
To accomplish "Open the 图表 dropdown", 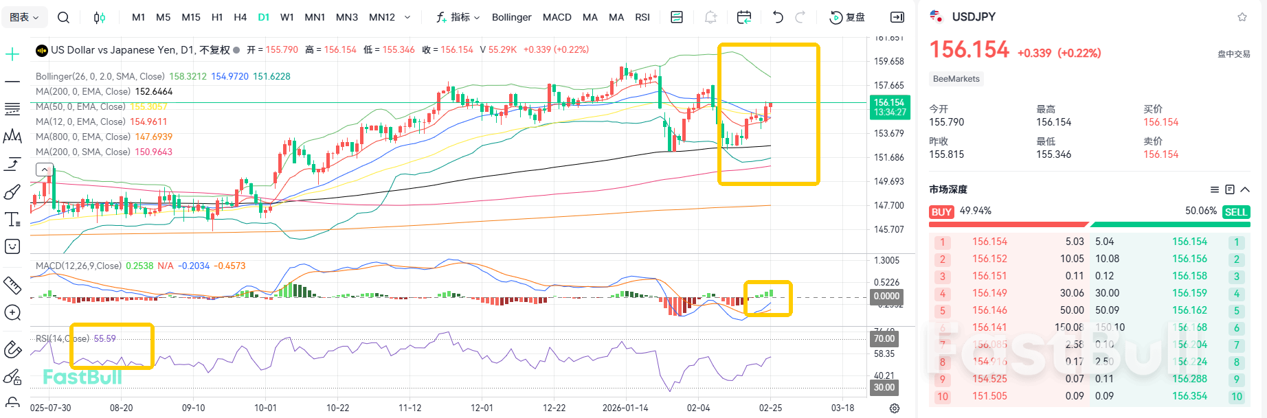I will (x=25, y=17).
